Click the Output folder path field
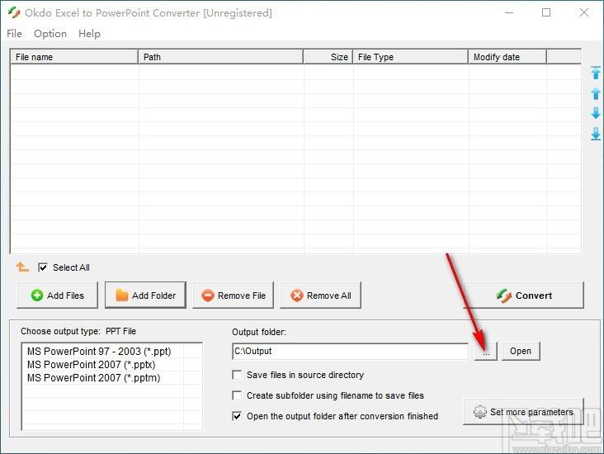This screenshot has width=604, height=454. click(x=351, y=351)
